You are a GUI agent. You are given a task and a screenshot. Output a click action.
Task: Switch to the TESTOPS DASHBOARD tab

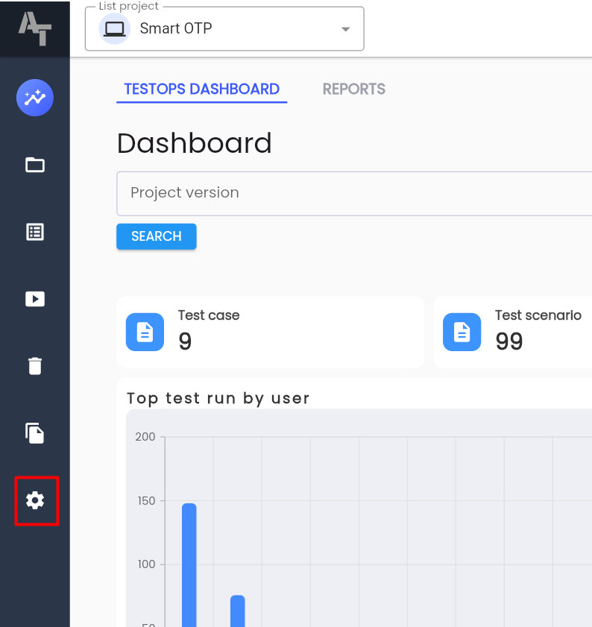201,89
